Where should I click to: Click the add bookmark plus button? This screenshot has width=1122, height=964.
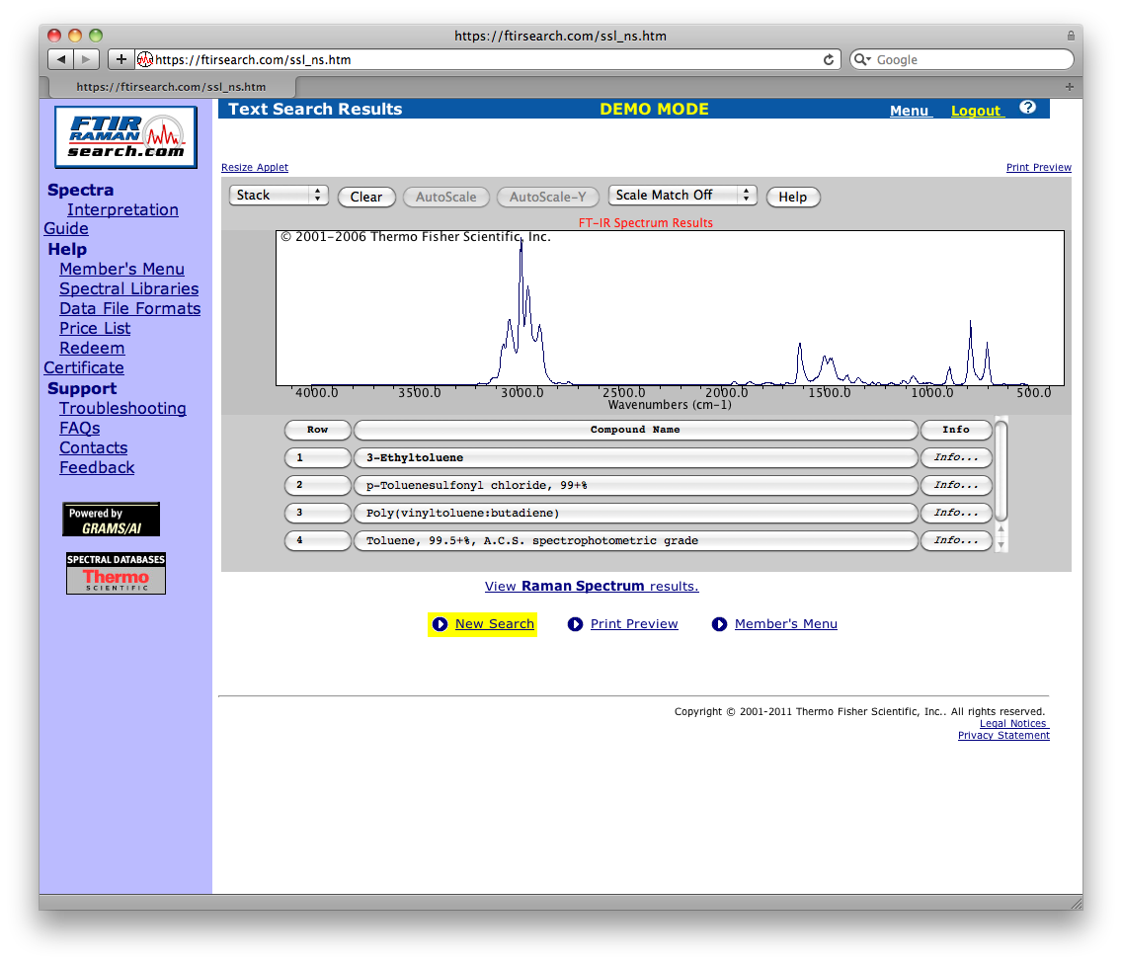120,59
